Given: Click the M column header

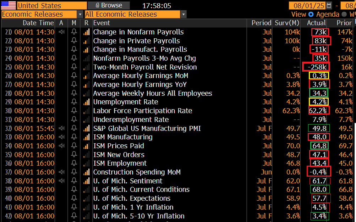Looking at the screenshot, I should tap(74, 23).
